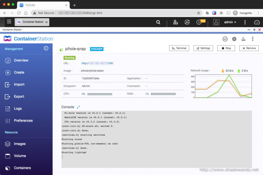Select Images under Resource section
263x175 pixels.
point(19,144)
